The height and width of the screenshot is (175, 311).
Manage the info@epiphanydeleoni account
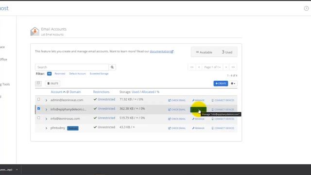coord(198,109)
